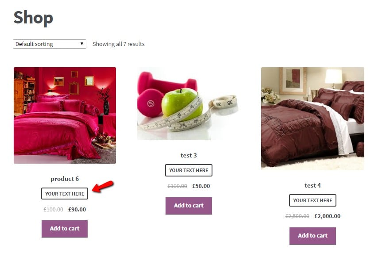Open the green apple dumbbell image
Viewport: 378px width, 257px height.
[x=189, y=104]
